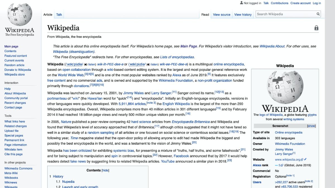Click the Larry Sanger link in the article text

pos(161,93)
